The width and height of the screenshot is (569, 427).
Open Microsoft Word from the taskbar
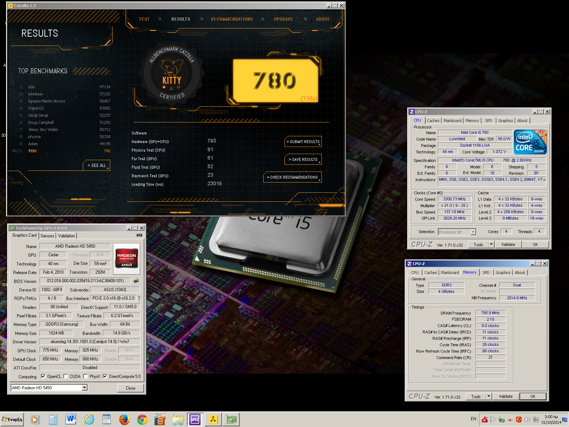pyautogui.click(x=71, y=420)
